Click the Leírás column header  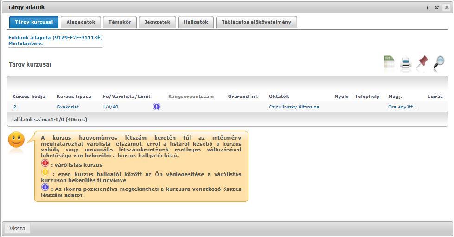click(x=435, y=96)
